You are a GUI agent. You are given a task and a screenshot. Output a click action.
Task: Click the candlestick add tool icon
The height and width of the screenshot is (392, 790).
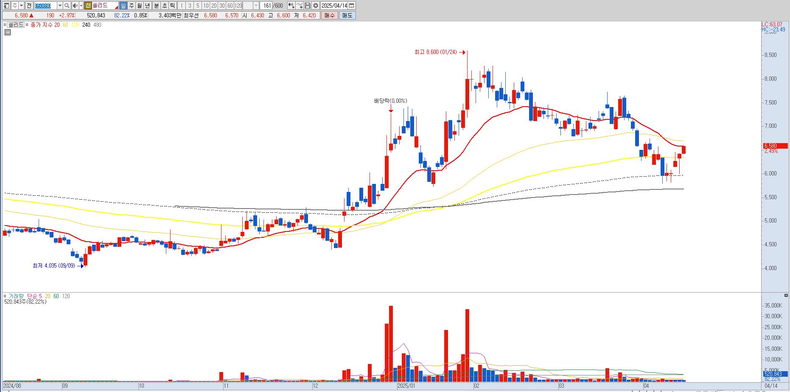291,6
